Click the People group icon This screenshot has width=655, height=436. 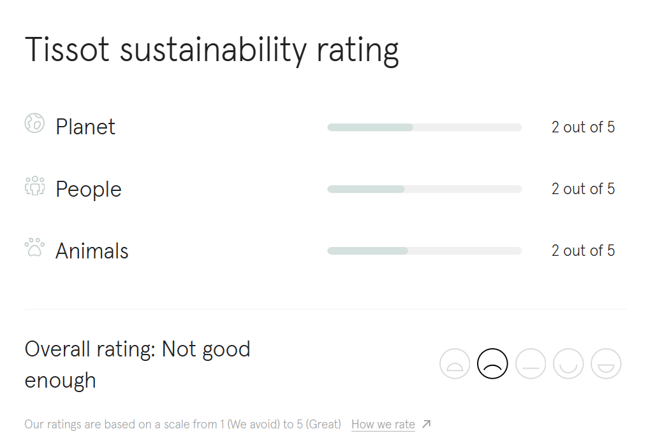(x=34, y=185)
